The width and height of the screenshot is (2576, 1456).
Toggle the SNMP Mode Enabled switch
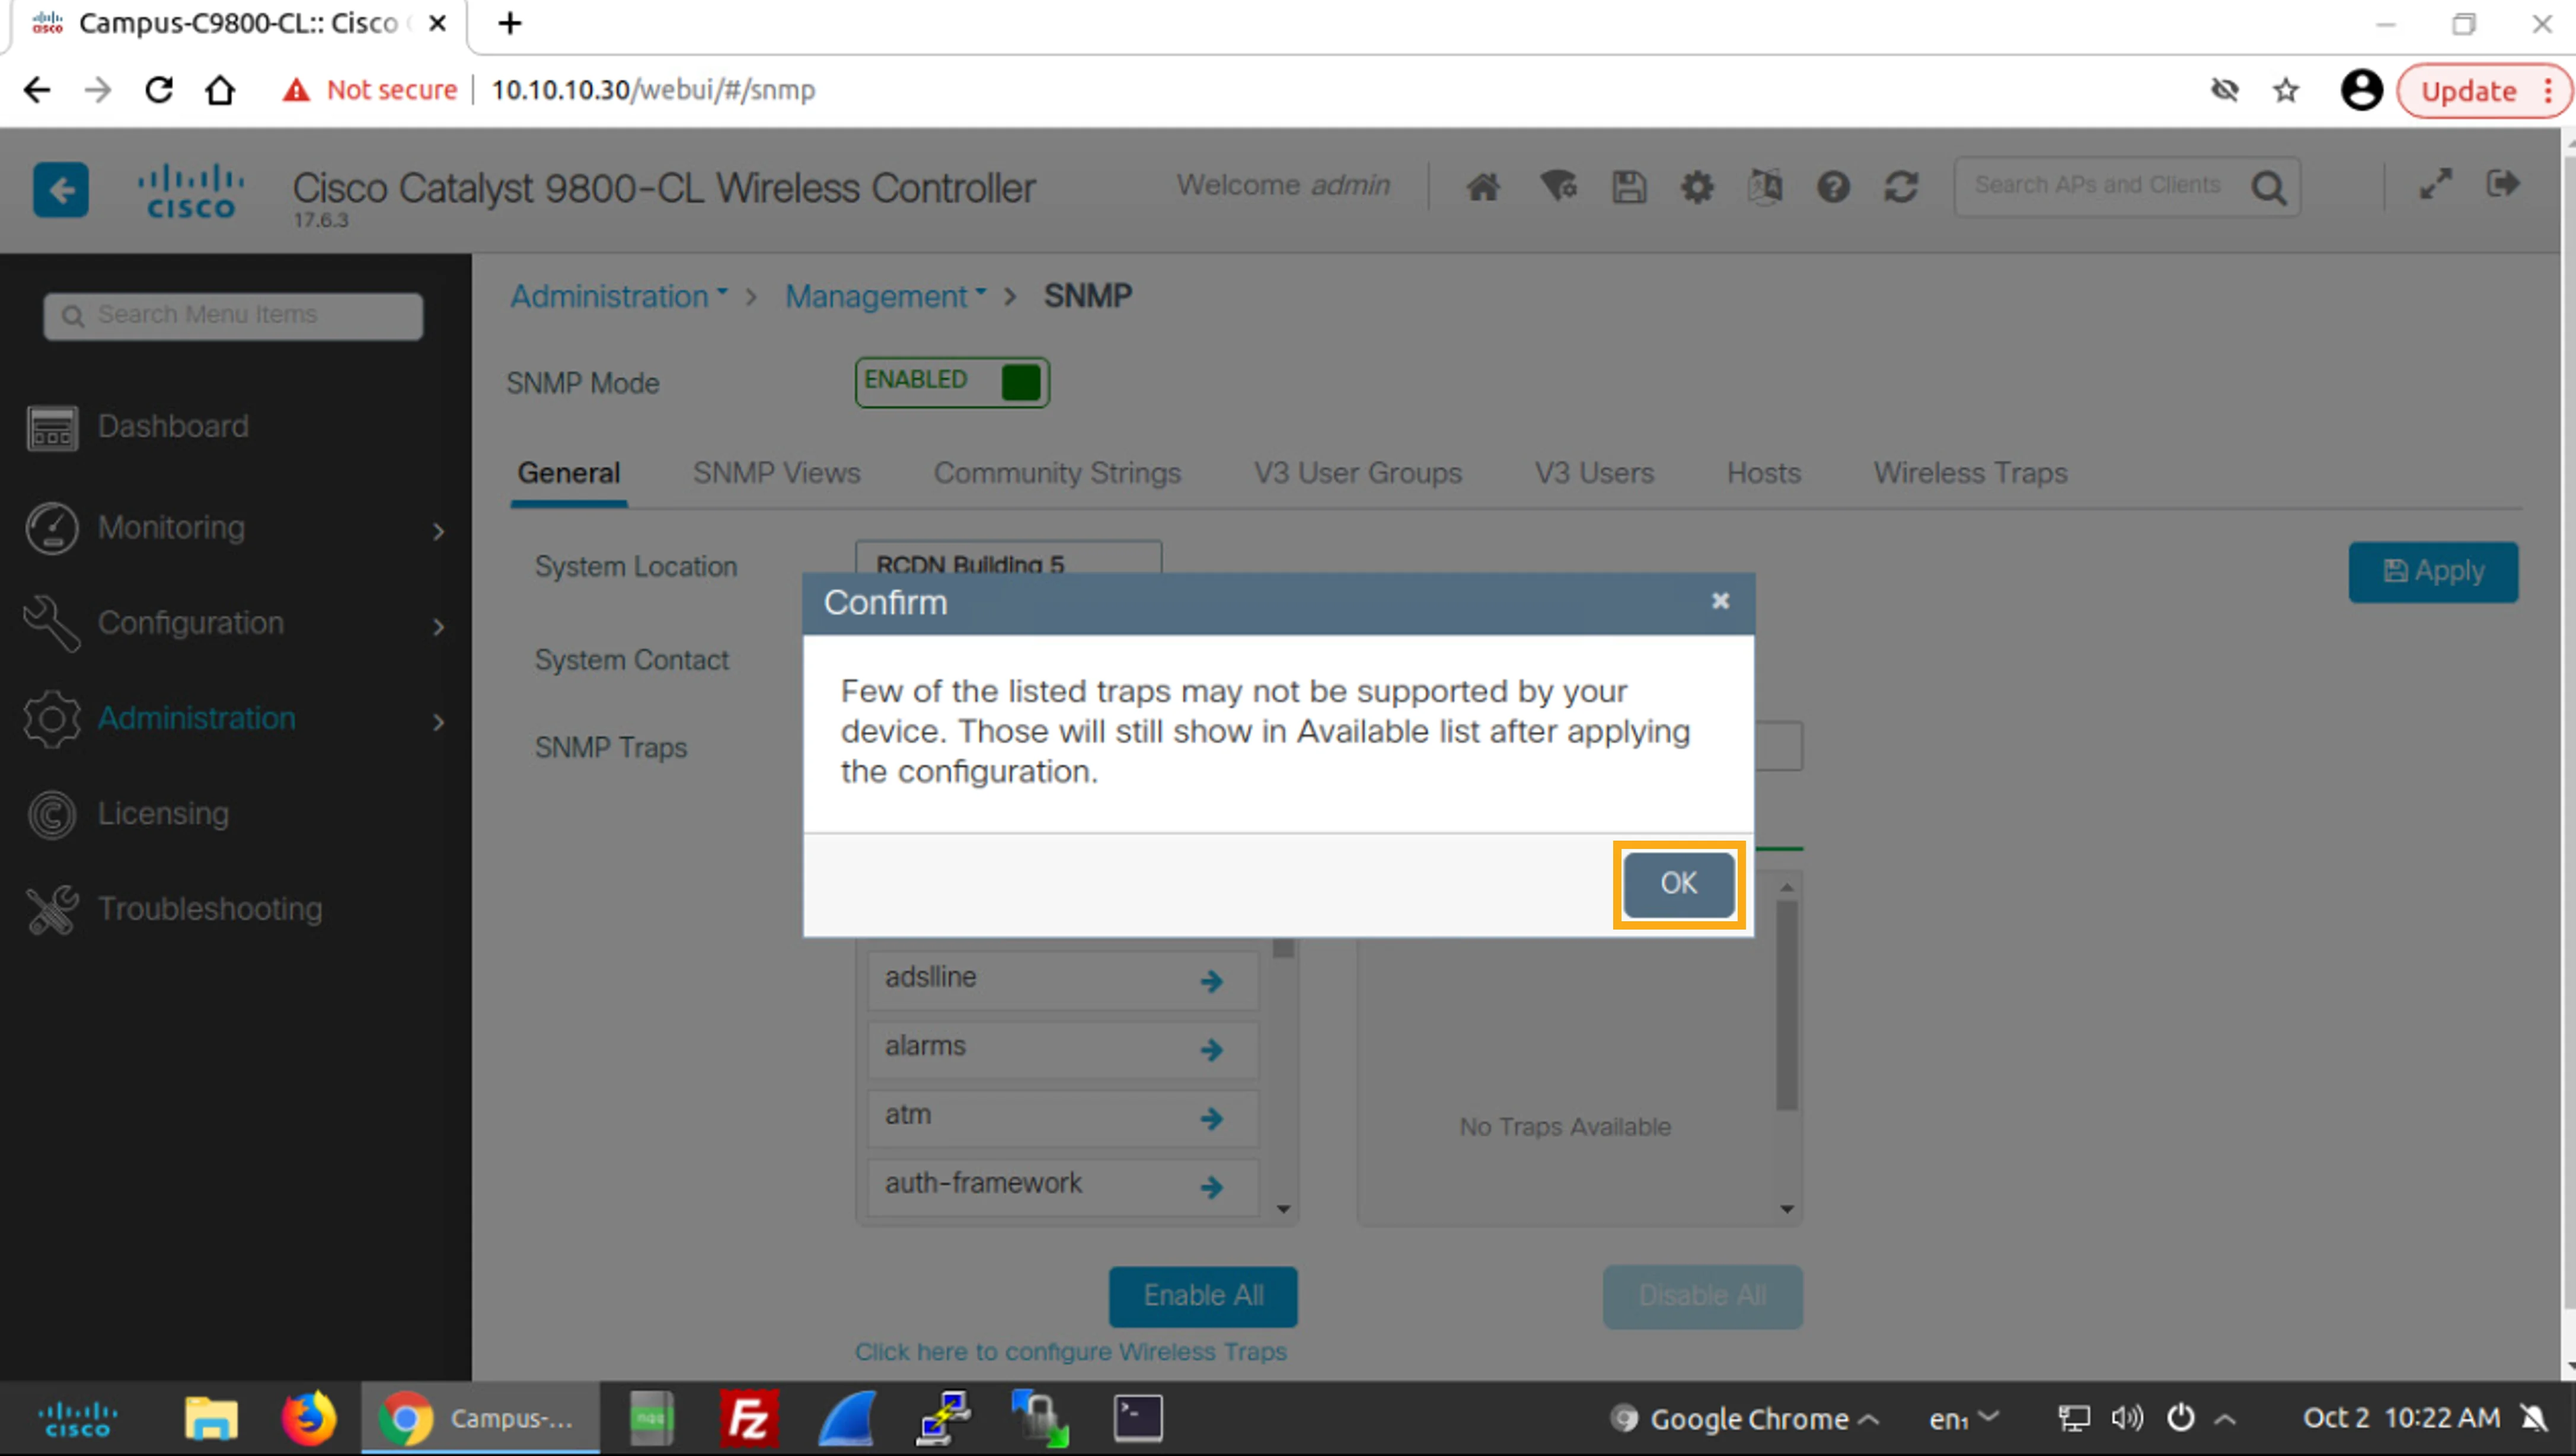951,382
